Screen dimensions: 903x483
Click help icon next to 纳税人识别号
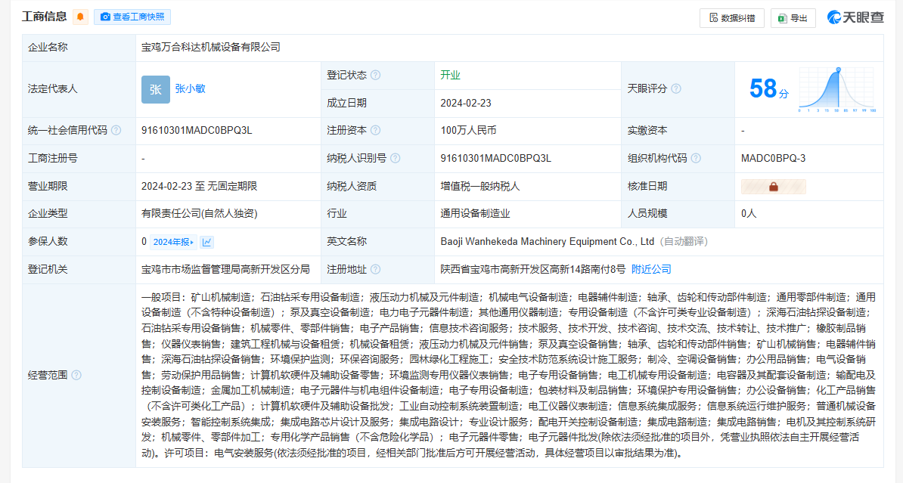point(395,158)
